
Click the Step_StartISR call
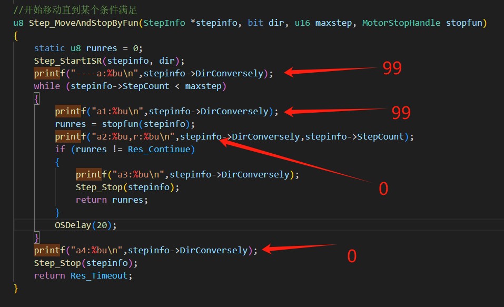110,61
